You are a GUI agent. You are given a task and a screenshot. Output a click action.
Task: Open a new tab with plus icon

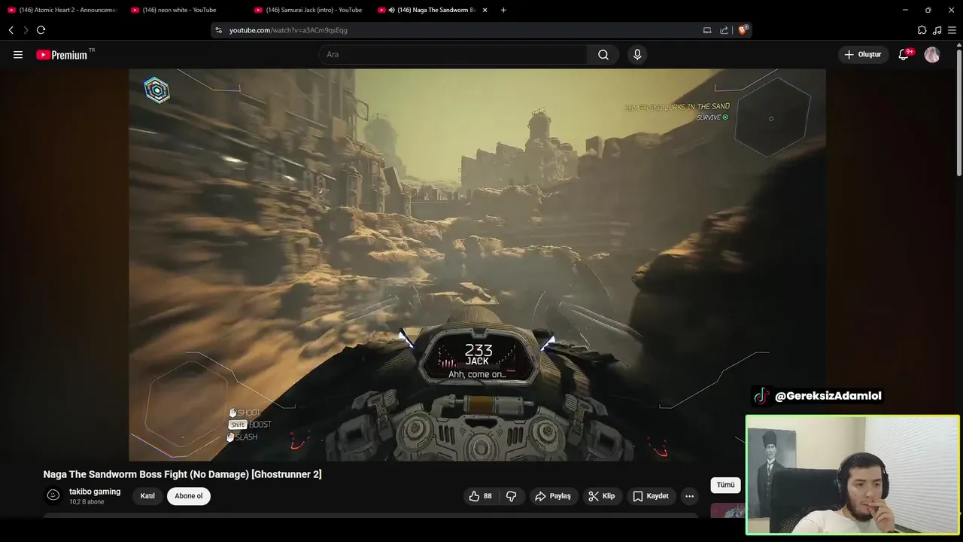click(503, 10)
